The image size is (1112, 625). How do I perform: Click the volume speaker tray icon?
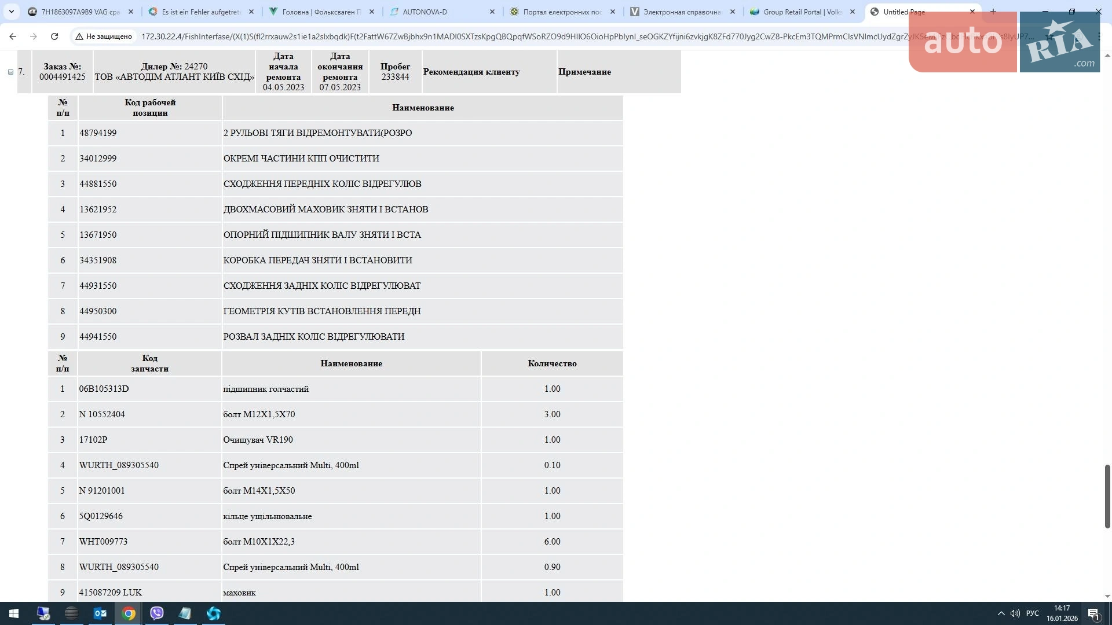coord(1015,613)
